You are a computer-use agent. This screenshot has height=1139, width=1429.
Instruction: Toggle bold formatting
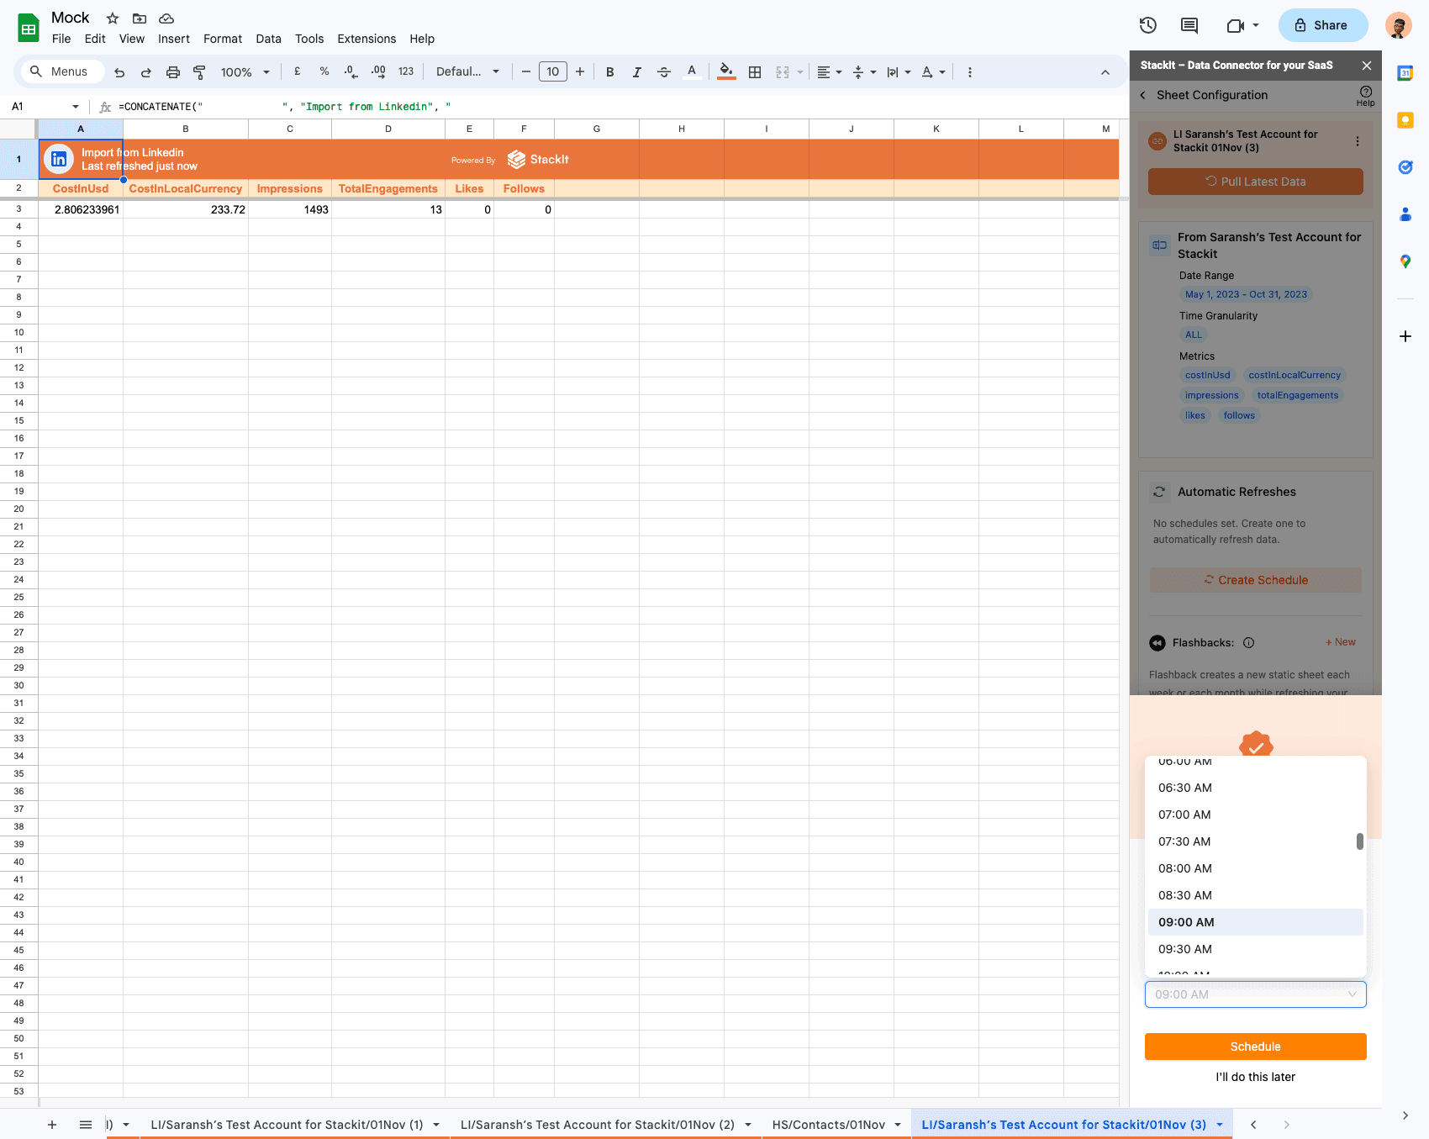(x=610, y=72)
